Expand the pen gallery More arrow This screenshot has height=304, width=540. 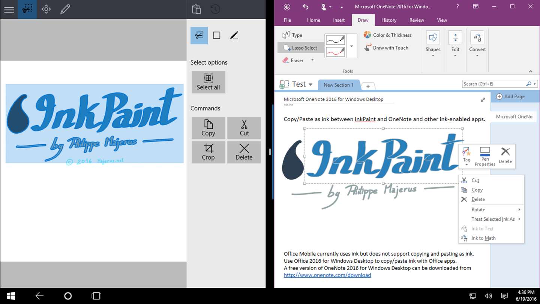coord(352,46)
